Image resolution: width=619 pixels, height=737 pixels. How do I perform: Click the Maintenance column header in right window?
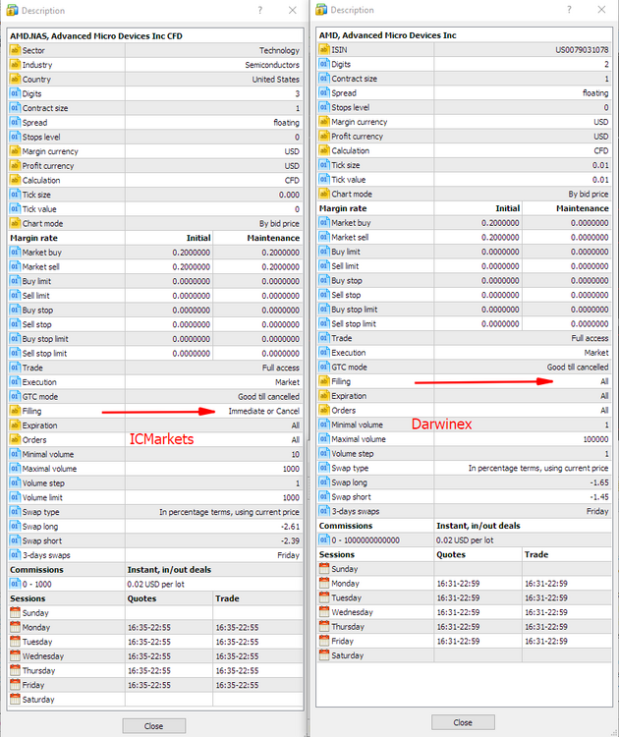583,208
